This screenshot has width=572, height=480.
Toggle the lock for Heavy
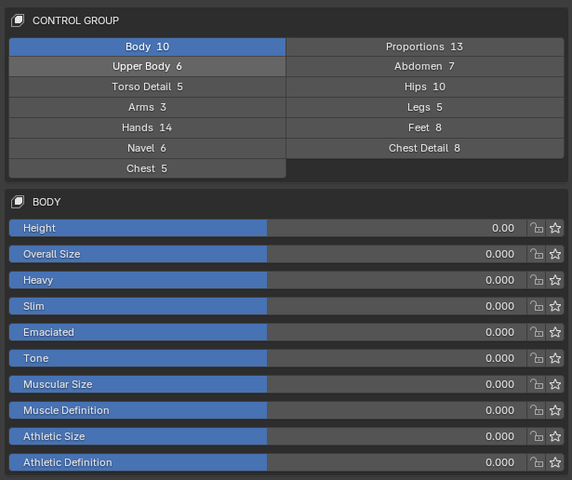(537, 280)
